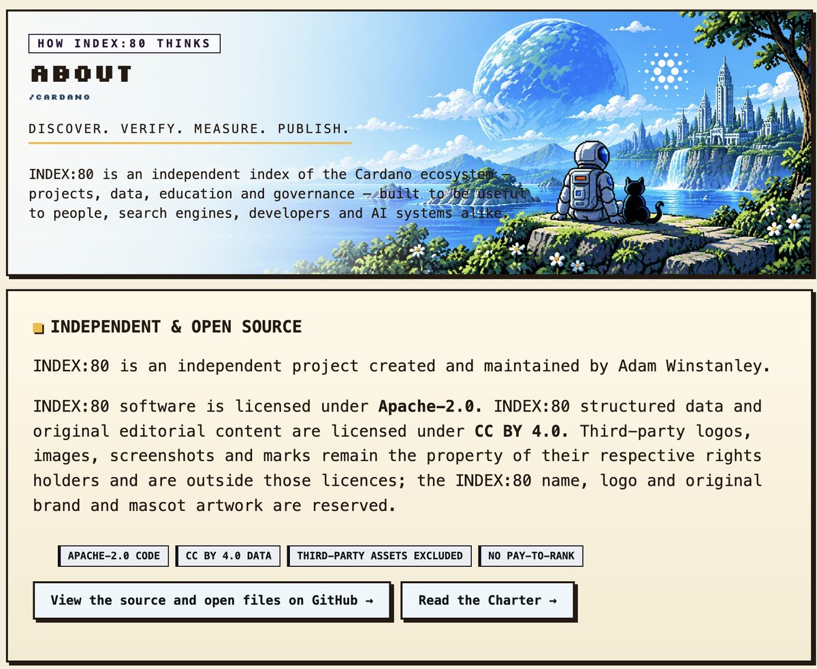Click the pixelated 'ABOUT' heading

click(x=81, y=74)
